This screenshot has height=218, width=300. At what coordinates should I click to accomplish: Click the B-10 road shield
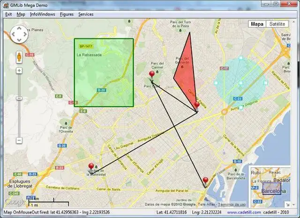click(x=238, y=162)
